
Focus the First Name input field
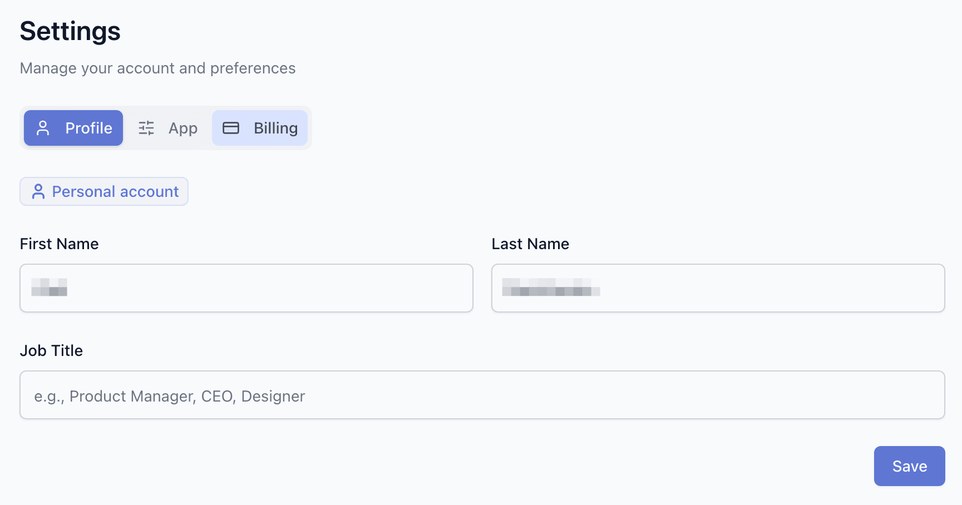click(x=246, y=288)
